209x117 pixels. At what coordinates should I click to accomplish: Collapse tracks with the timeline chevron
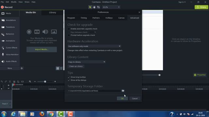point(8,88)
